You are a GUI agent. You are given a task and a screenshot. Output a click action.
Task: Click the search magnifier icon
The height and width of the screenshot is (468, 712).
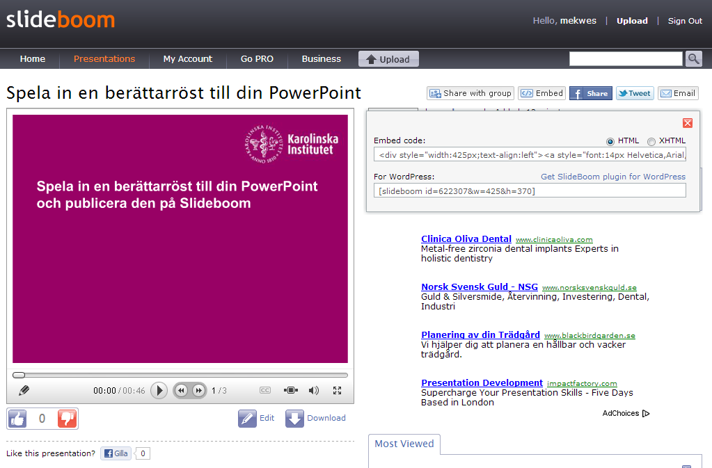pyautogui.click(x=693, y=59)
